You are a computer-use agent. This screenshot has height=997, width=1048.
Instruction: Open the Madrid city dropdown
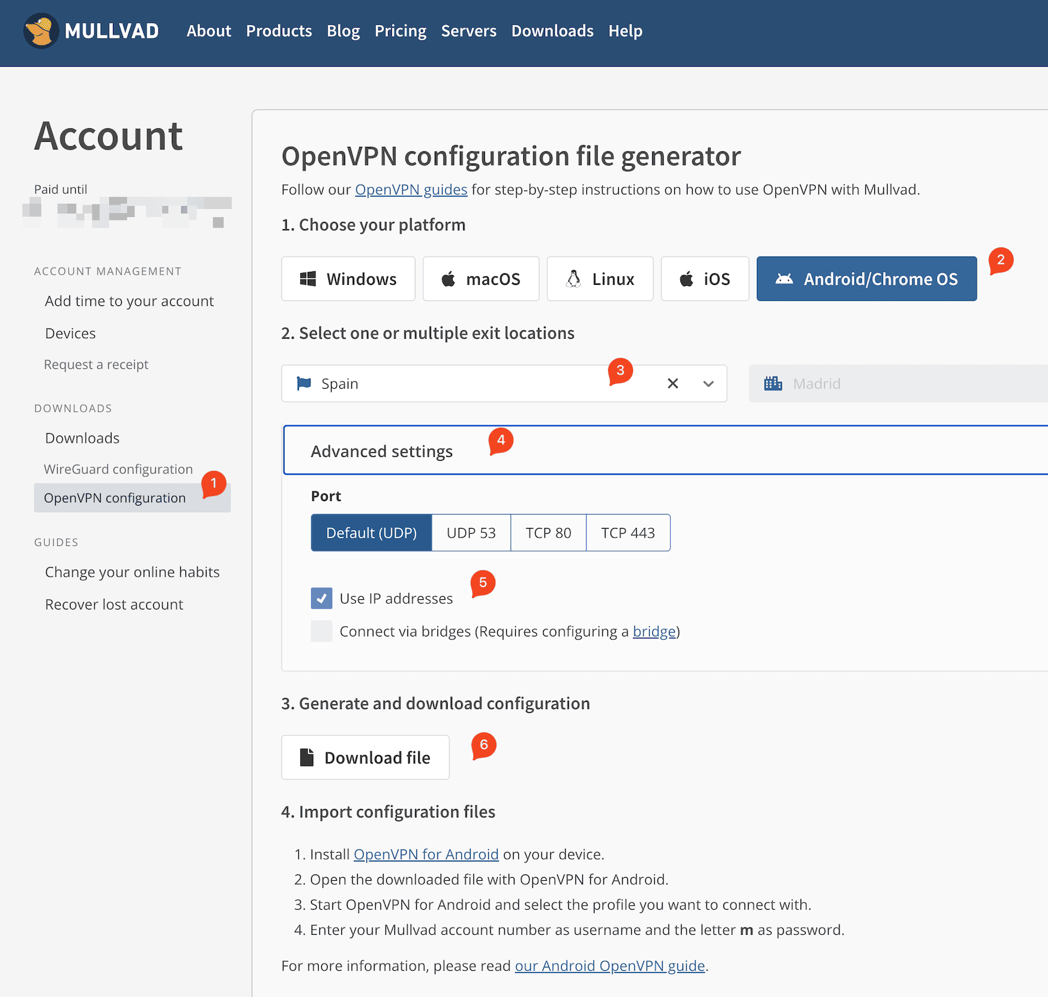point(899,384)
